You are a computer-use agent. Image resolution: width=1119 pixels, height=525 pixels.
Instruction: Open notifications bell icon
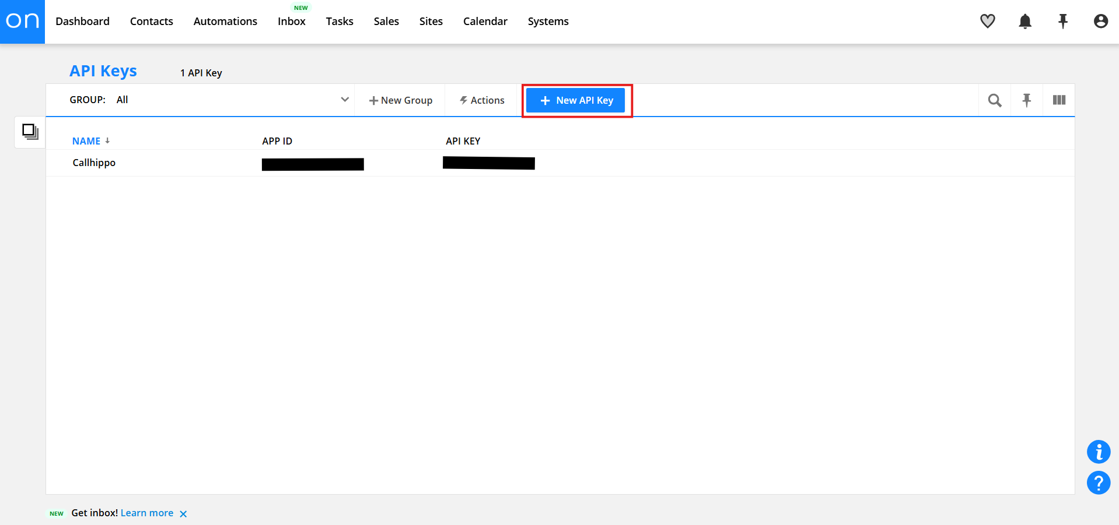[1025, 22]
